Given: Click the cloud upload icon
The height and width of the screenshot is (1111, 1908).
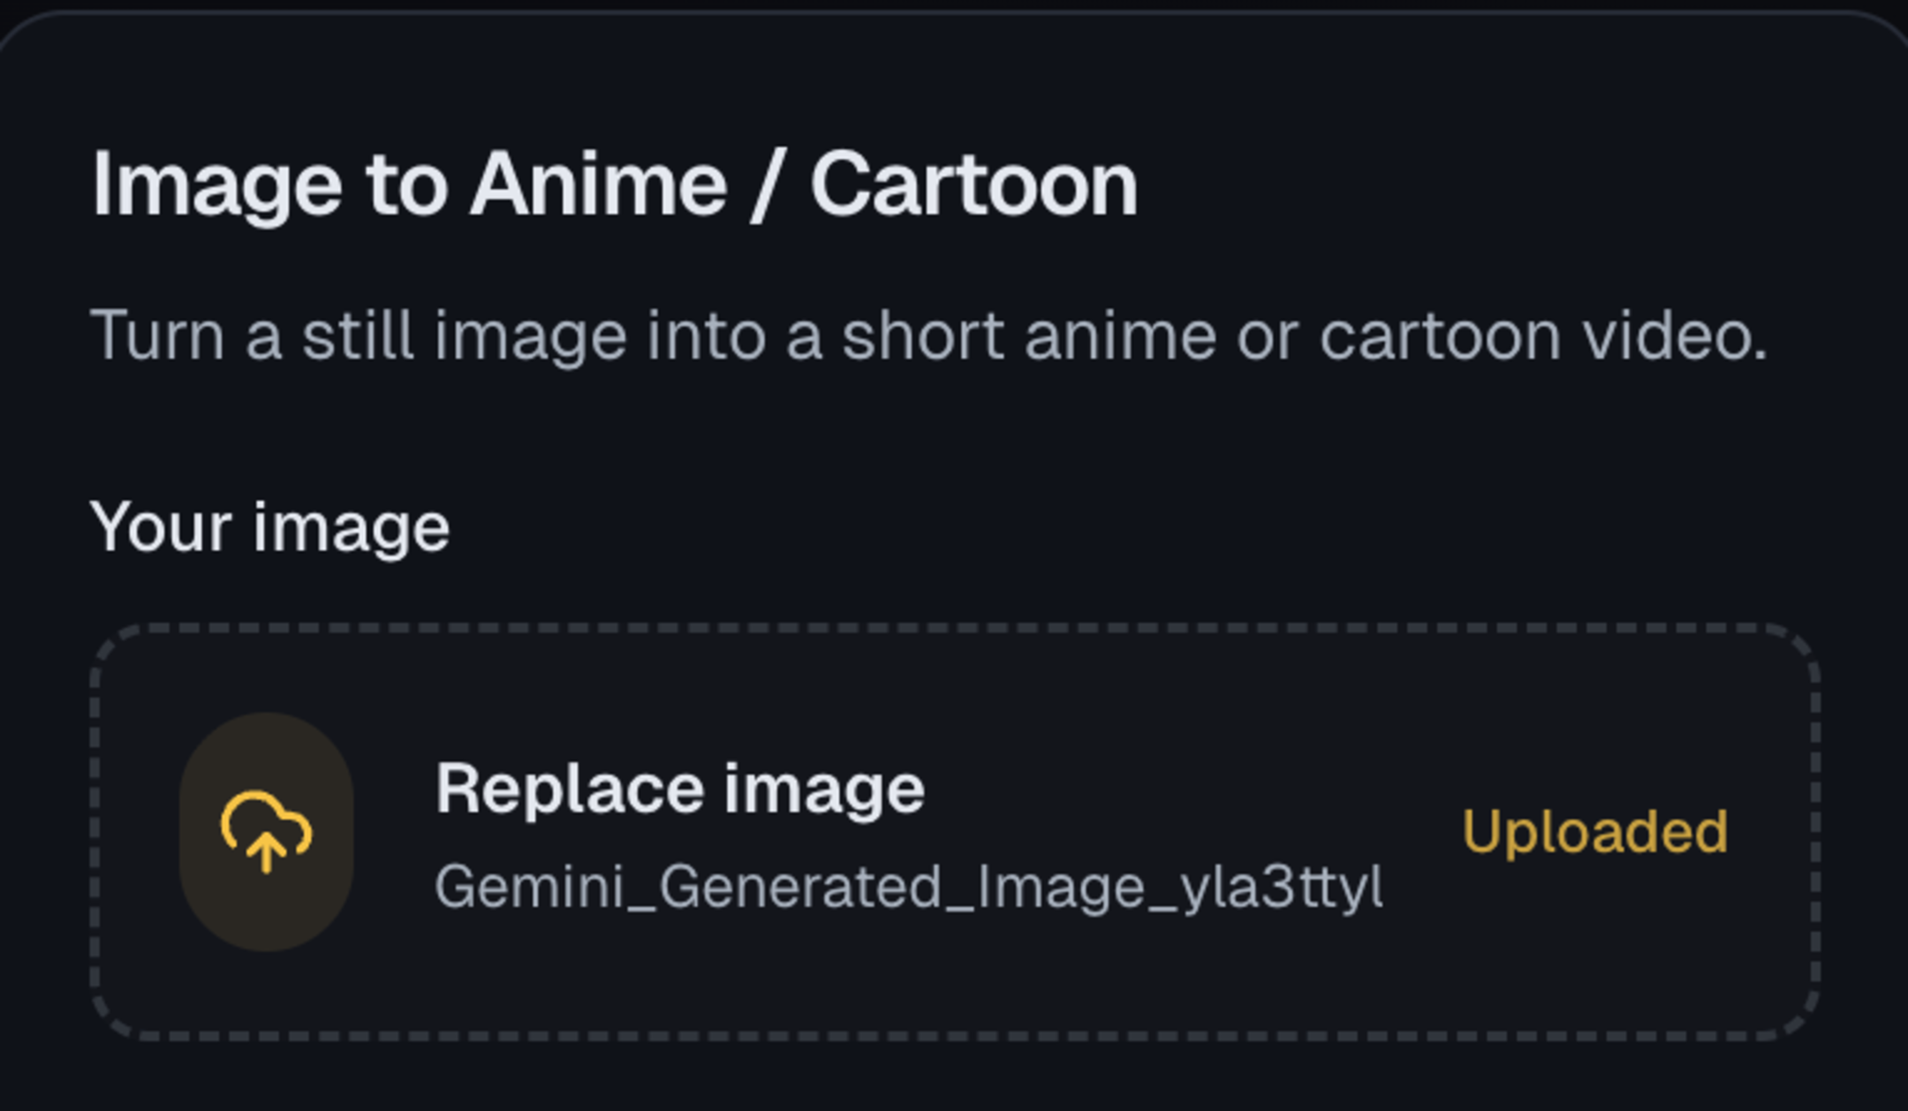Looking at the screenshot, I should tap(266, 831).
